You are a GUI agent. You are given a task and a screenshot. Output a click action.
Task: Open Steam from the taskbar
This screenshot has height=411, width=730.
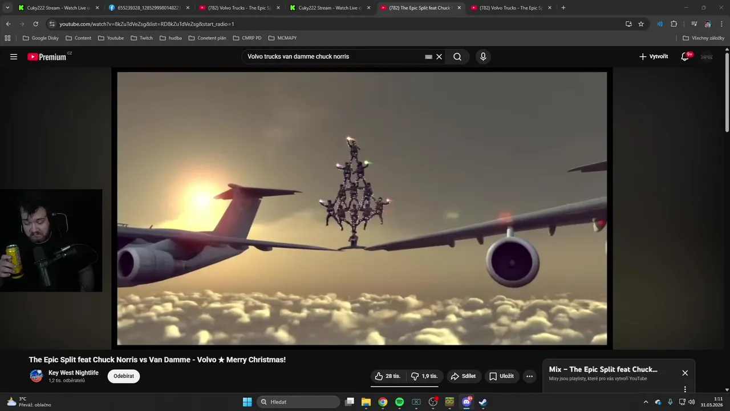(482, 402)
